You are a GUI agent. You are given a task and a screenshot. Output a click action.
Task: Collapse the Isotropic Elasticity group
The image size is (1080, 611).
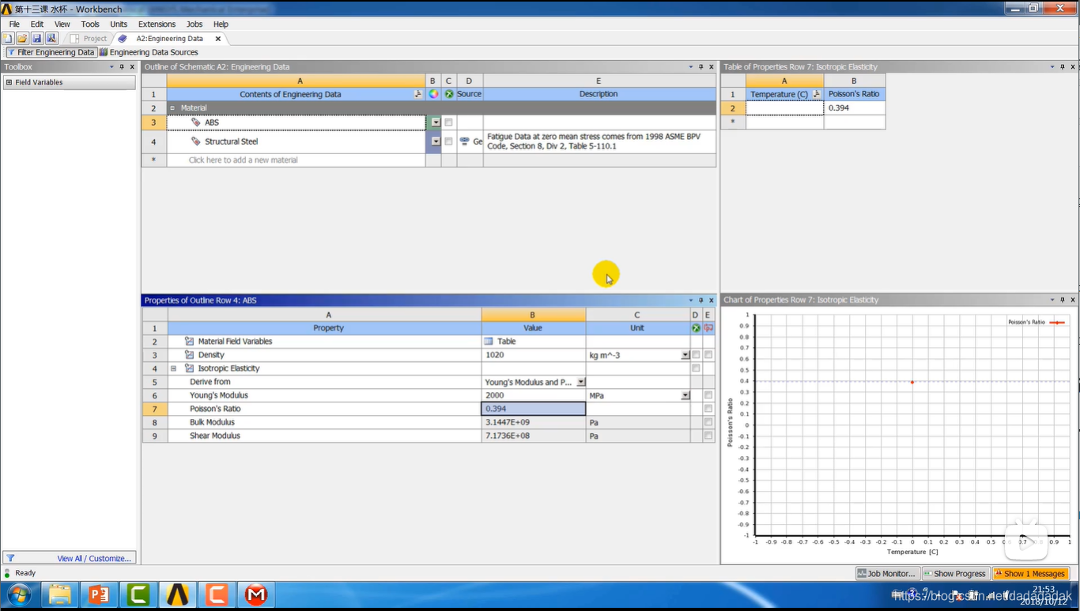point(173,368)
